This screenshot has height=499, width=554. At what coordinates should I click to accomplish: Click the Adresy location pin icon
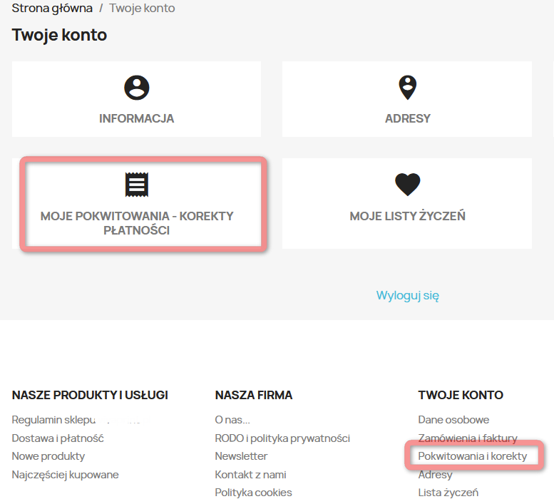point(407,88)
